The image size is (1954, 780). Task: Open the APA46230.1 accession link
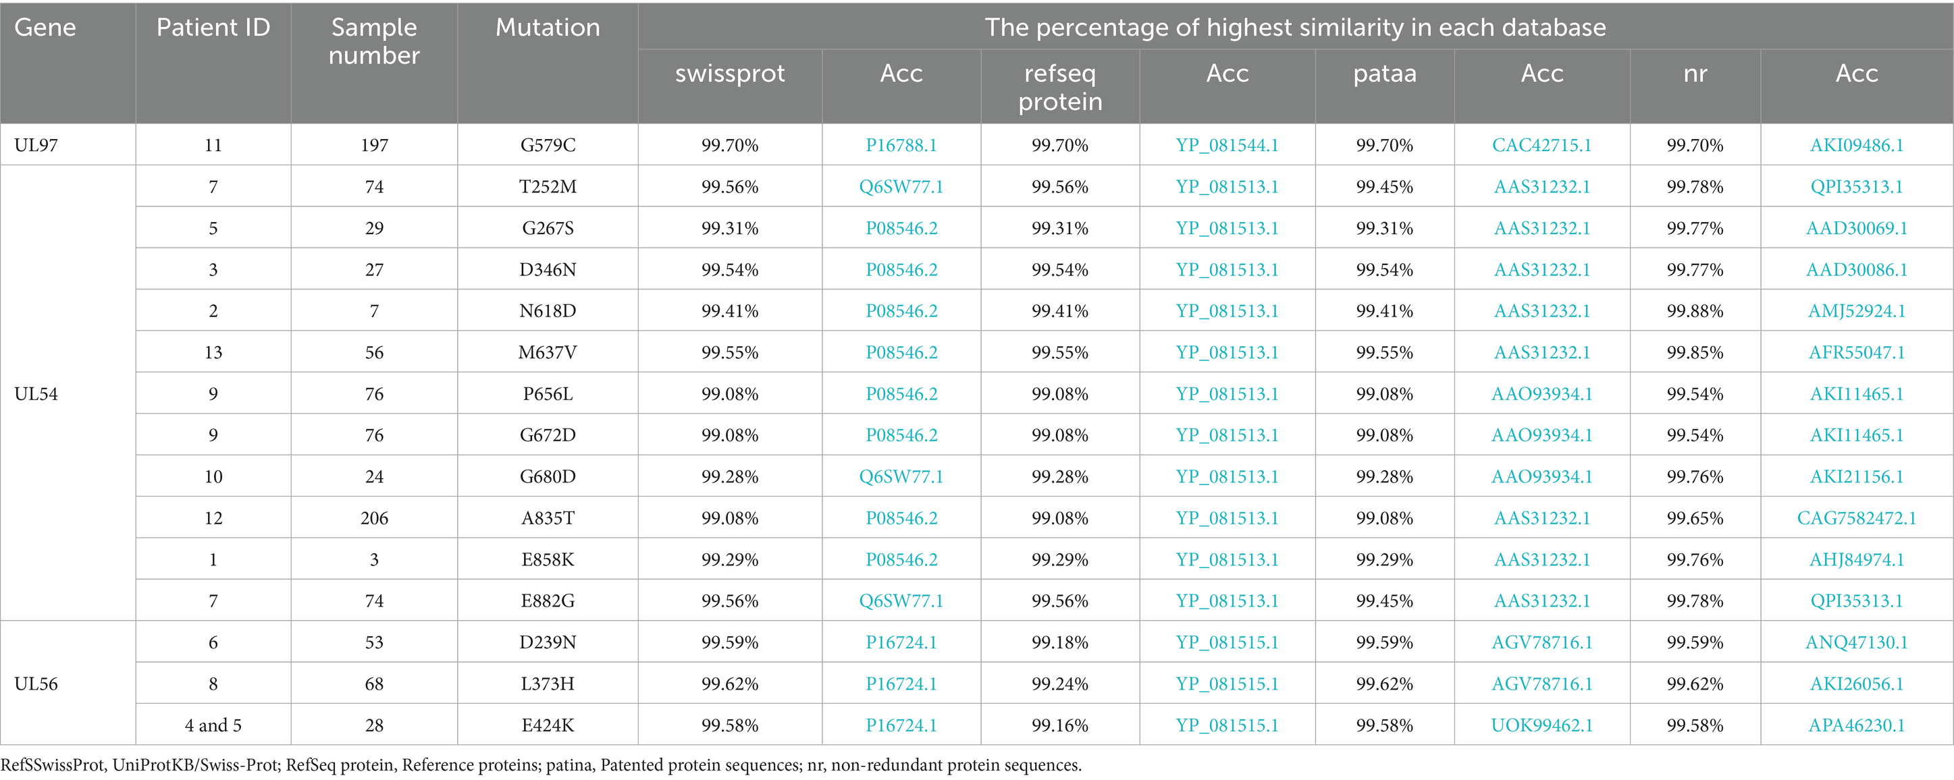(1856, 725)
